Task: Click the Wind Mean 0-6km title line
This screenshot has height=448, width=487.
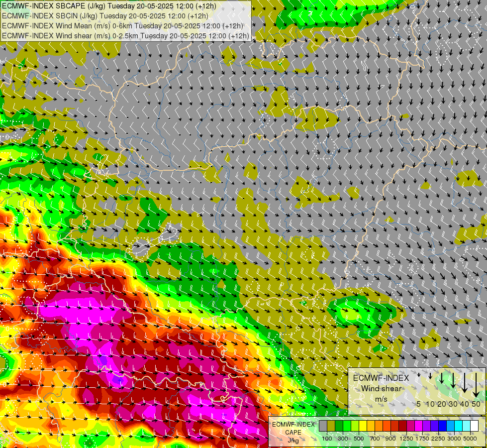Action: (123, 26)
